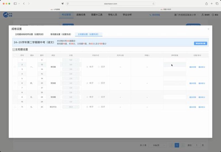Image resolution: width=221 pixels, height=152 pixels.
Task: Click the reference answer cell for question 12
Action: 175,65
